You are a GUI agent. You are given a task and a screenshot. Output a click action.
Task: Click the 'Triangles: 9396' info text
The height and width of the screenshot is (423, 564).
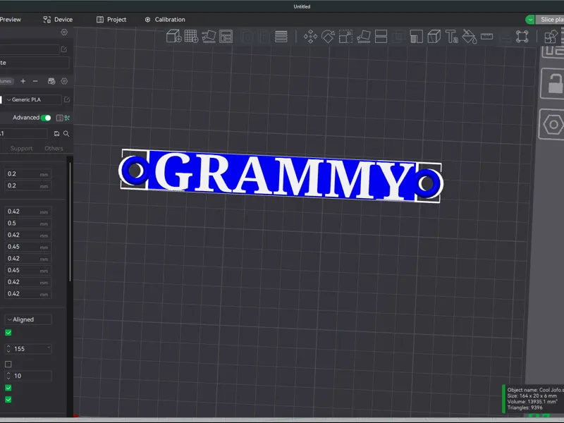525,407
